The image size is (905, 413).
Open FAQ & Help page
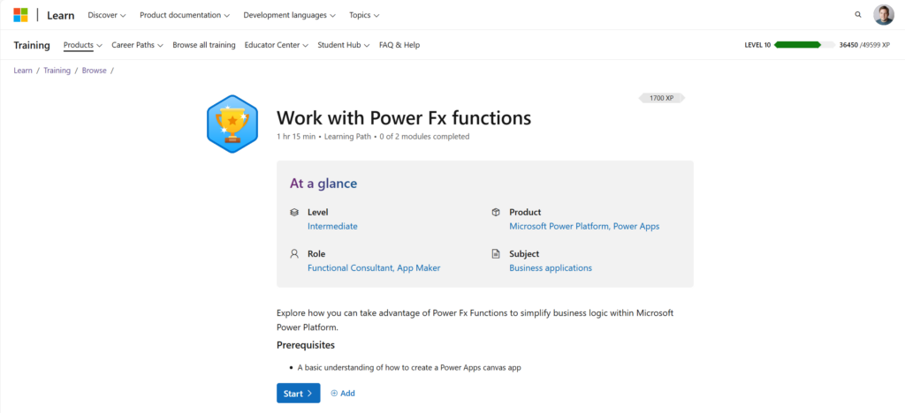pos(399,45)
